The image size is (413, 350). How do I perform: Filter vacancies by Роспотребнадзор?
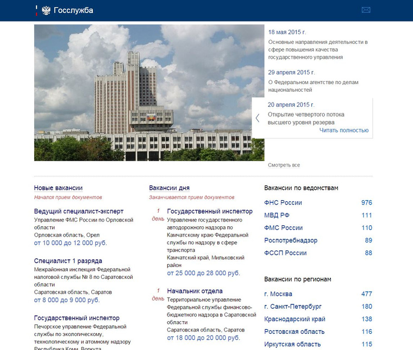click(x=291, y=240)
